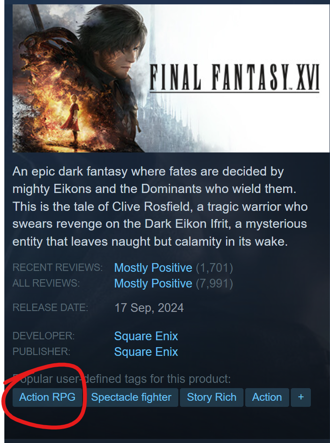Open the Spectacle fighter tag
The width and height of the screenshot is (330, 443).
click(131, 397)
